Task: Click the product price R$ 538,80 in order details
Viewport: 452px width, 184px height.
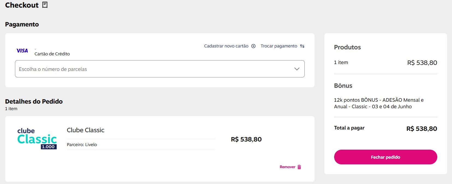Action: [246, 139]
